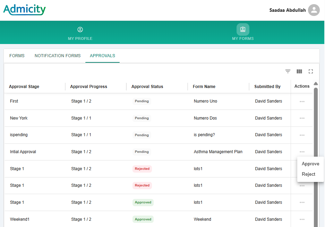Viewport: 325px width, 227px height.
Task: Select Reject from the actions menu
Action: tap(308, 174)
